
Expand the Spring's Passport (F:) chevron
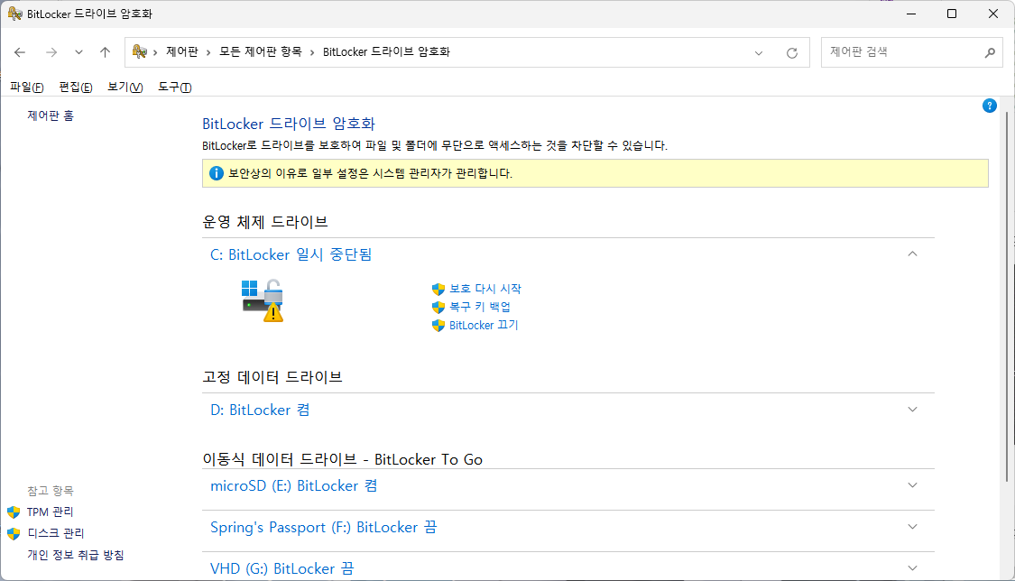(912, 527)
